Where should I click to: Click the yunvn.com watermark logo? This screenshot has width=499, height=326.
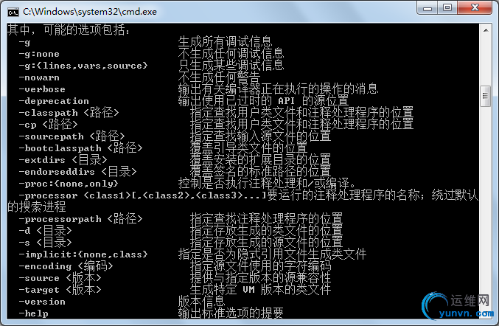(458, 306)
